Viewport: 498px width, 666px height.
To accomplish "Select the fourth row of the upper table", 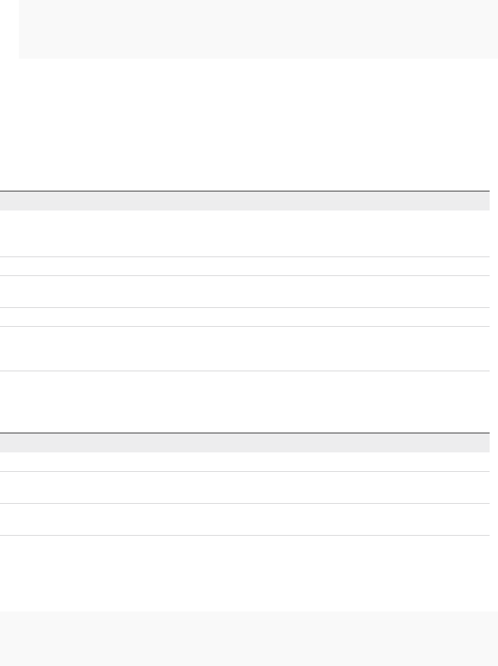I will coord(245,317).
